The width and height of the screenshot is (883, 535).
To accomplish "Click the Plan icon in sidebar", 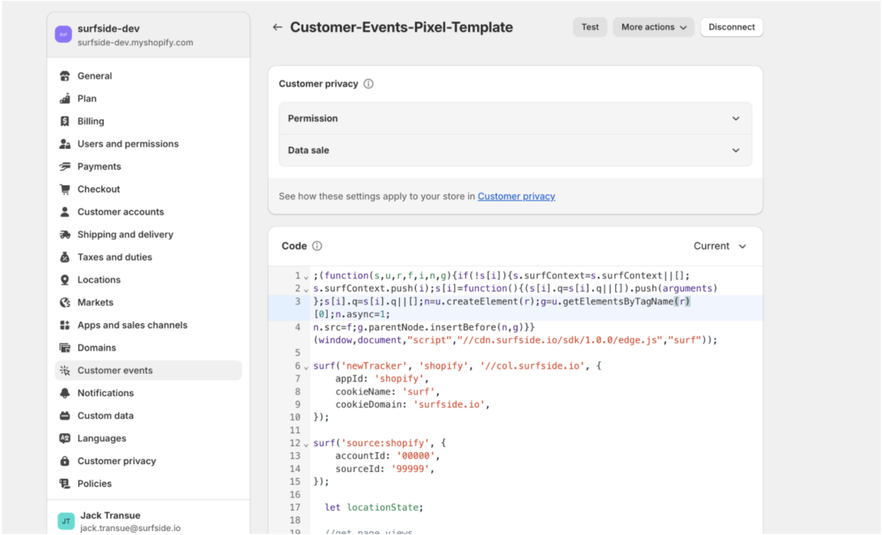I will [x=65, y=99].
